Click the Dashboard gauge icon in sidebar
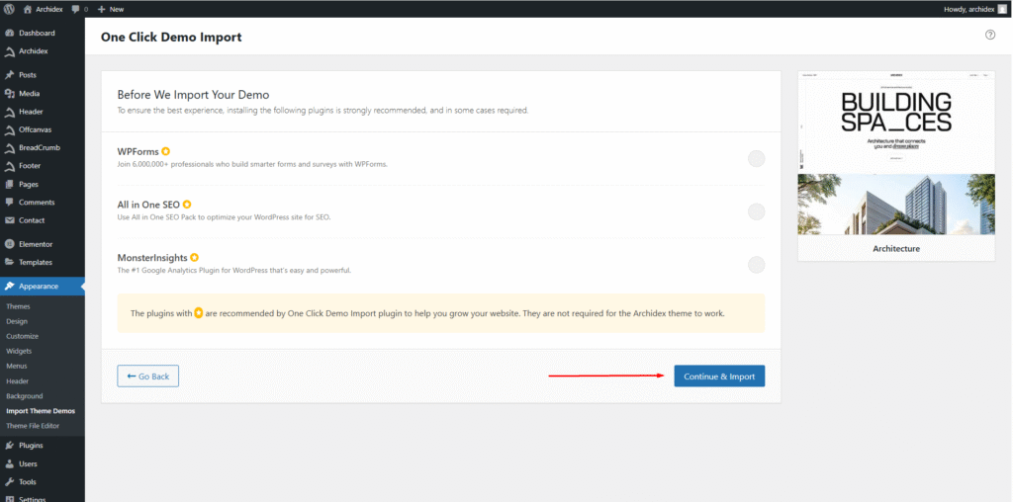 pyautogui.click(x=10, y=33)
